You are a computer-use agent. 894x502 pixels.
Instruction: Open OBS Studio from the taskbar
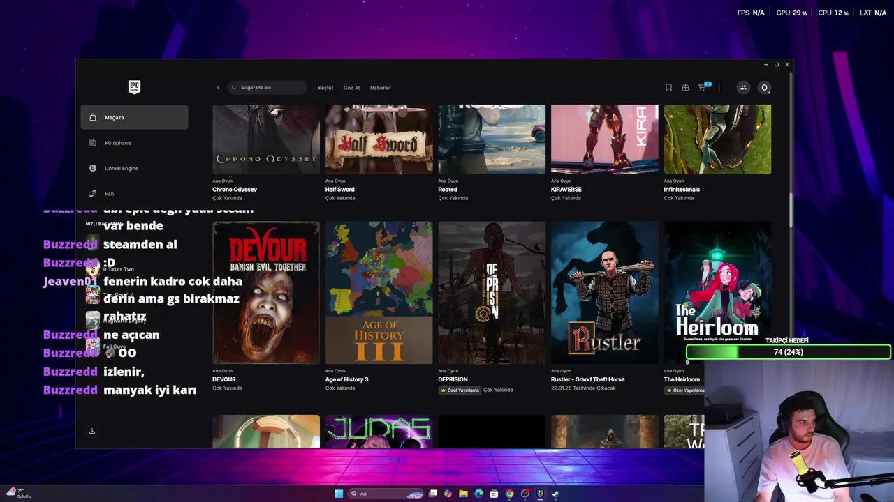525,494
